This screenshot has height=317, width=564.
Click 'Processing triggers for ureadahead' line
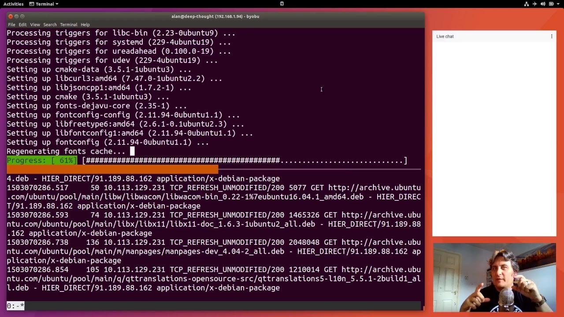pos(119,52)
